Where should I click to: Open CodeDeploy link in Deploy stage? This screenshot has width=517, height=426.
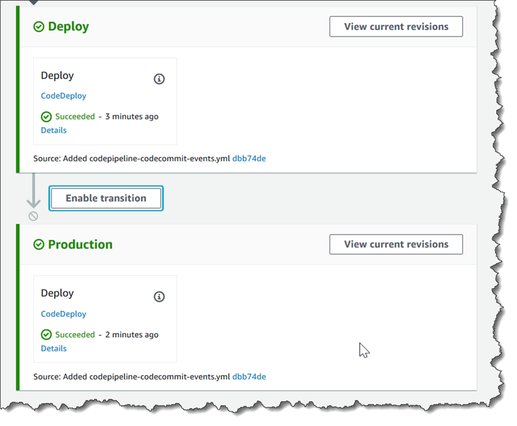click(x=63, y=95)
